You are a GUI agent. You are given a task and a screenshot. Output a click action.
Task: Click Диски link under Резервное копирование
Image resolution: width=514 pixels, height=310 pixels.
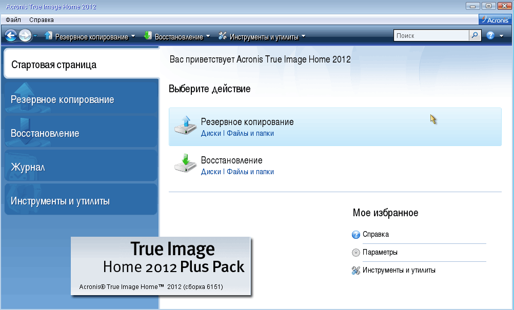[211, 133]
